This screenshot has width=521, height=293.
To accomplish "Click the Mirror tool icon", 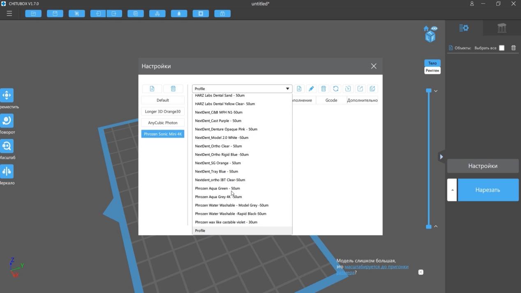I will pyautogui.click(x=7, y=171).
